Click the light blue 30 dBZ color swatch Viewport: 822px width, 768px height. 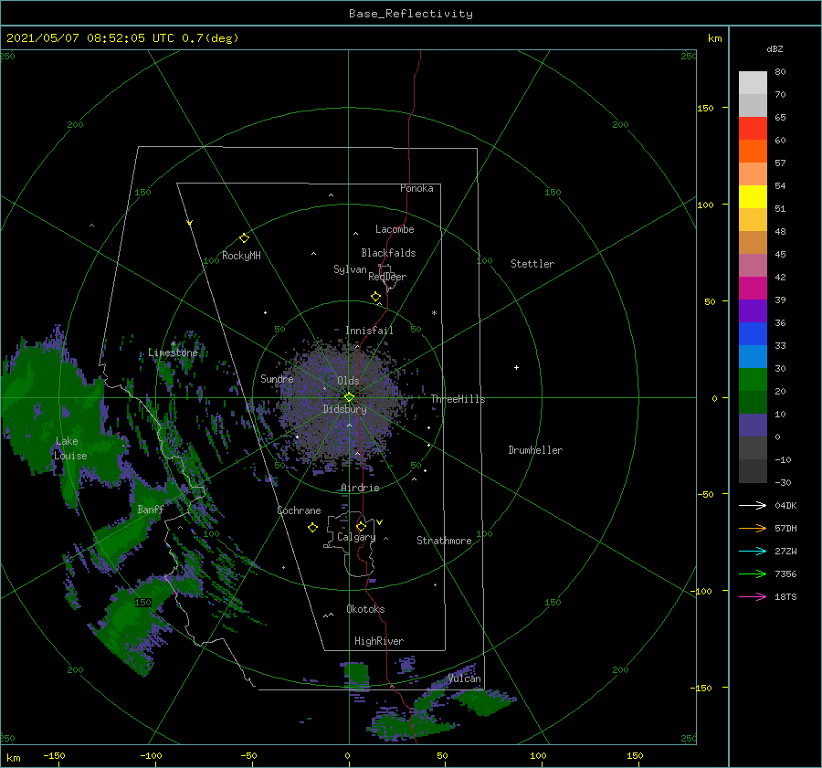[753, 356]
